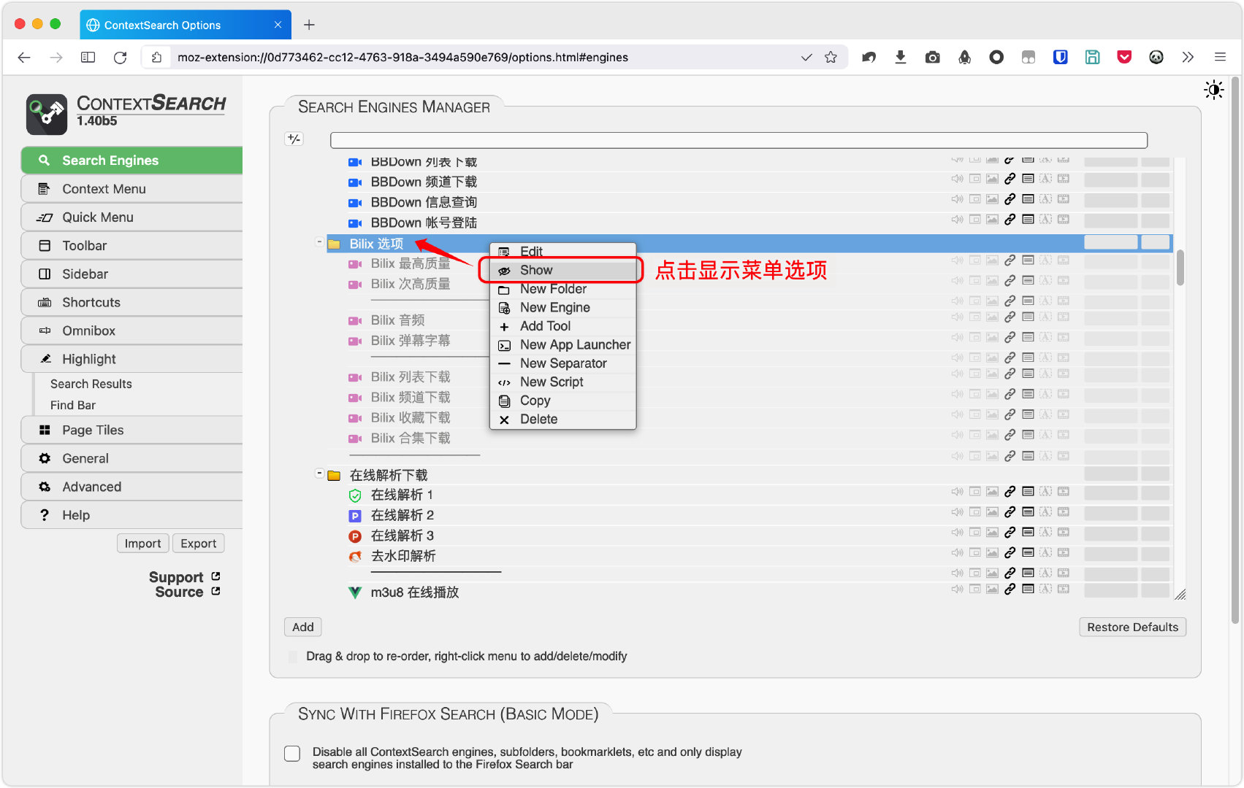Viewport: 1244px width, 788px height.
Task: Click the +/- expand-collapse all button
Action: pyautogui.click(x=294, y=139)
